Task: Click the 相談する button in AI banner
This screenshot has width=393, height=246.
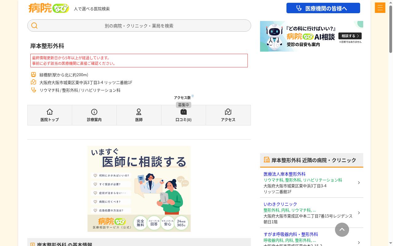Action: (350, 36)
